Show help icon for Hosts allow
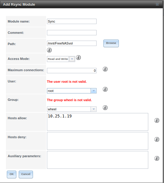Viewport: 164px width, 183px height. (157, 120)
